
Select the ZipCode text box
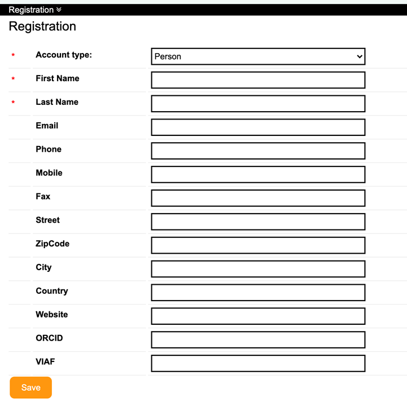(258, 245)
